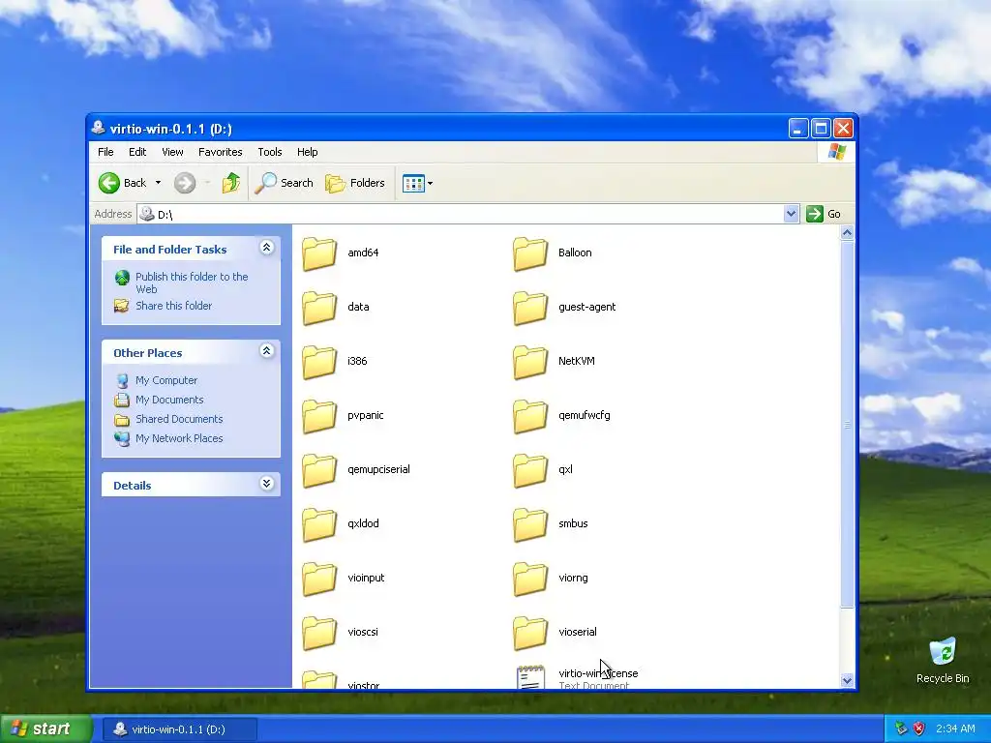991x743 pixels.
Task: Click the Share this folder link
Action: (174, 306)
